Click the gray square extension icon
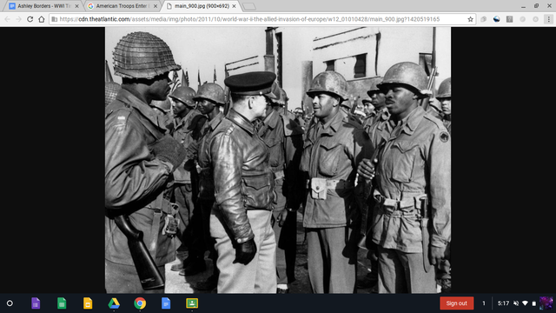556x313 pixels. click(x=510, y=19)
